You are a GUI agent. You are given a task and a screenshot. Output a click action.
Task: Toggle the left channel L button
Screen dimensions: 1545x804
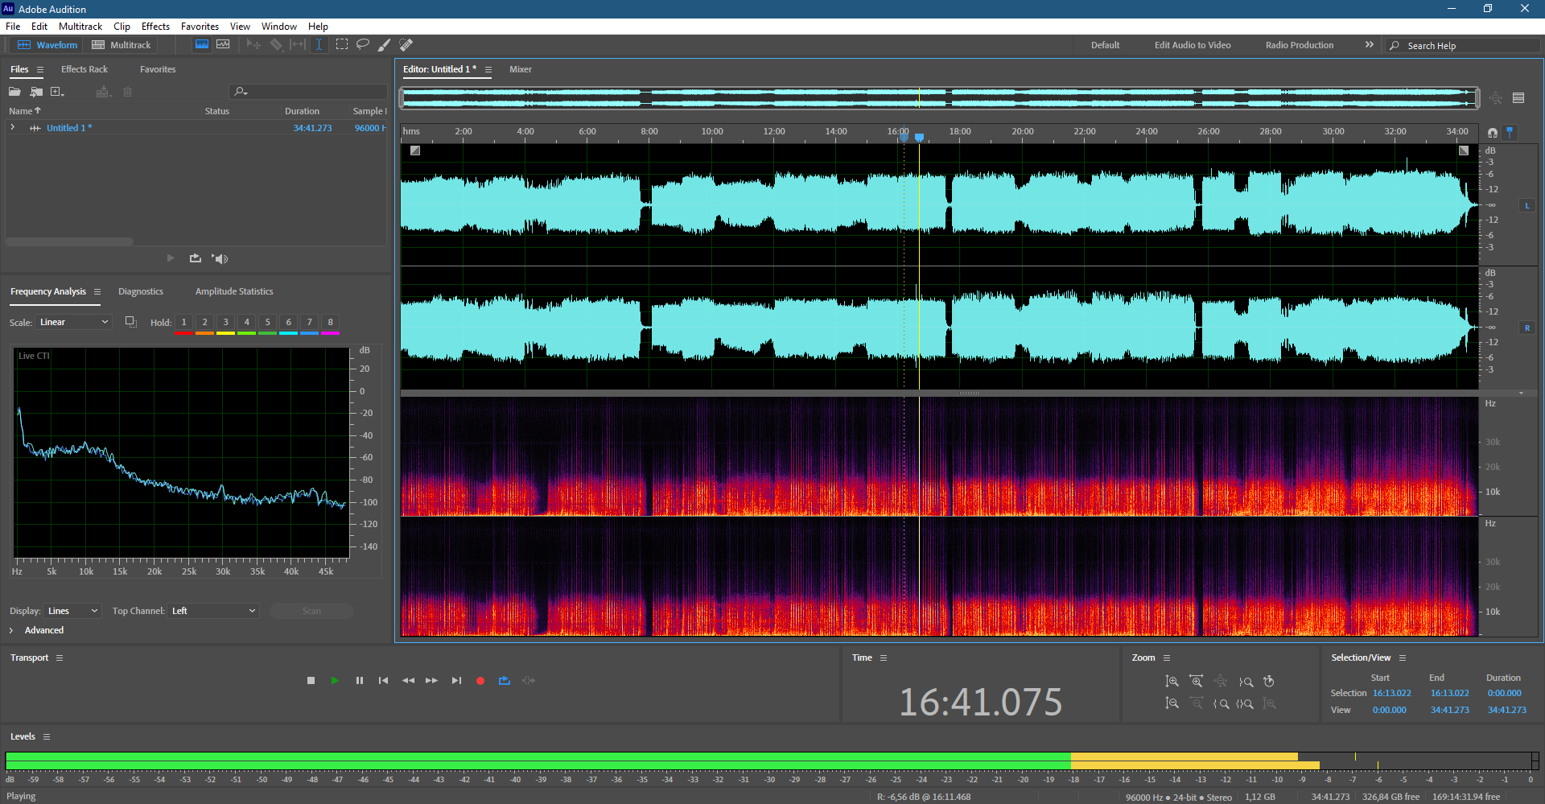coord(1526,206)
